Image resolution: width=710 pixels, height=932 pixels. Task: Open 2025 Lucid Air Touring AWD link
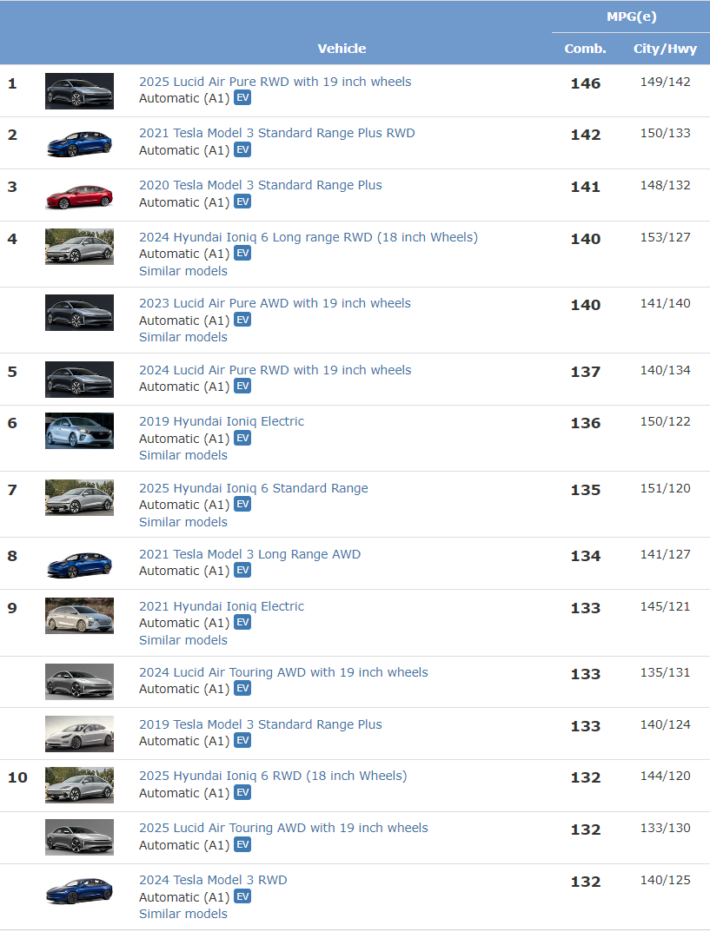coord(283,828)
